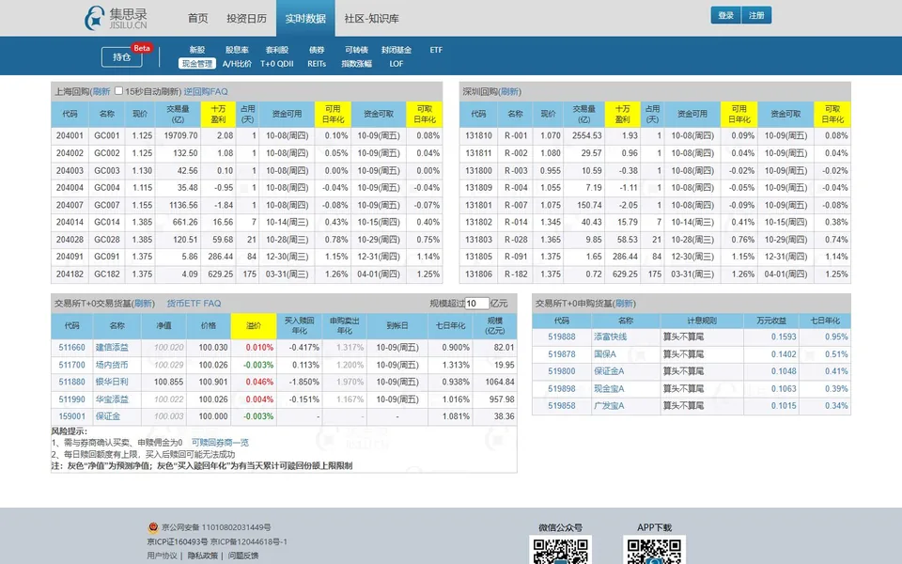
Task: Refresh the 上海回购 table
Action: 101,91
